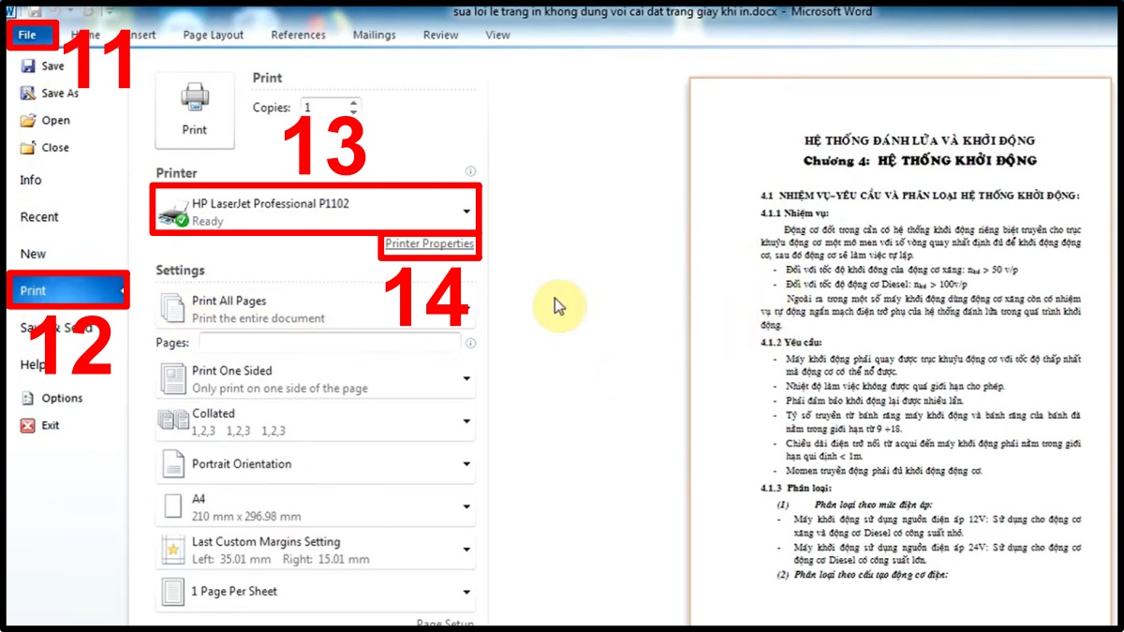Screen dimensions: 1124x632
Task: Open the Portrait Orientation dropdown
Action: click(315, 464)
